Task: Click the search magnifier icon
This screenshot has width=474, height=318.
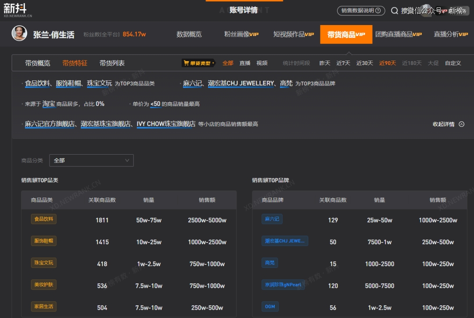Action: (394, 11)
